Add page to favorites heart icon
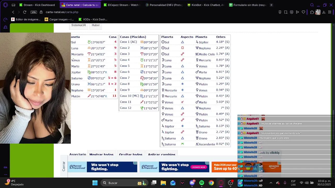Screen dimensions: 335x188 coord(303,12)
